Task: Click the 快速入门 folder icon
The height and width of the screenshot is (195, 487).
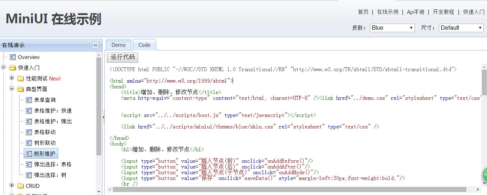Action: tap(13, 68)
